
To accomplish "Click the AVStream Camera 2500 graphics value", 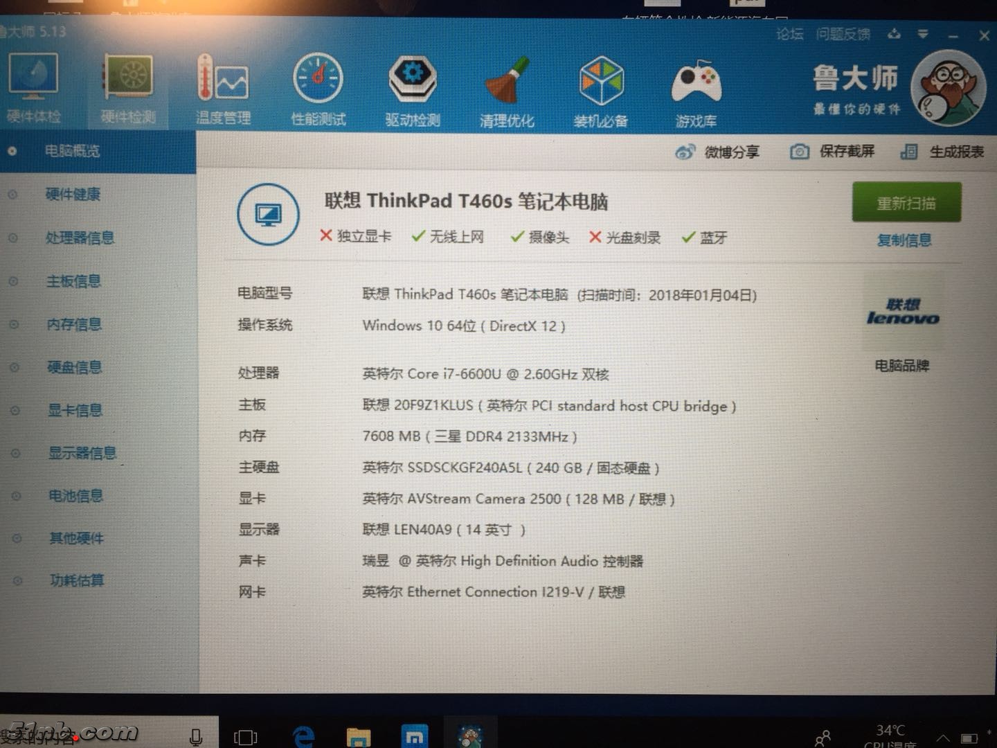I will tap(519, 499).
